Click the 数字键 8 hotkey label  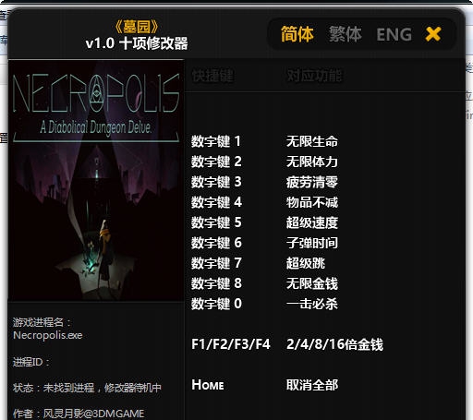coord(216,283)
